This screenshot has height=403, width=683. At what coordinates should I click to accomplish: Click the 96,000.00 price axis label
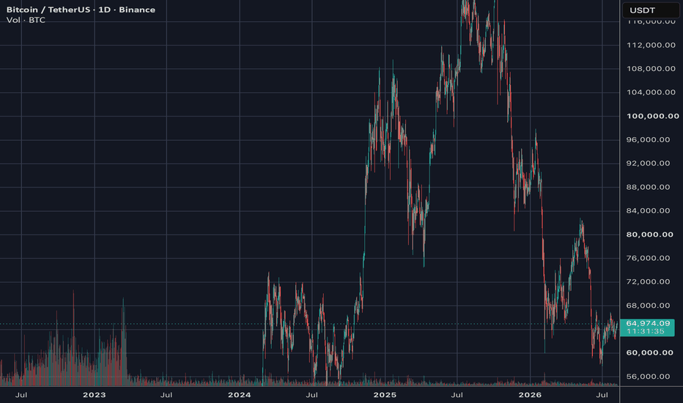click(x=648, y=139)
